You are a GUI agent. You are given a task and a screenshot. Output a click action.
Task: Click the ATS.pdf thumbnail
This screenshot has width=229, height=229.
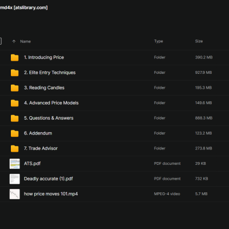tap(15, 164)
